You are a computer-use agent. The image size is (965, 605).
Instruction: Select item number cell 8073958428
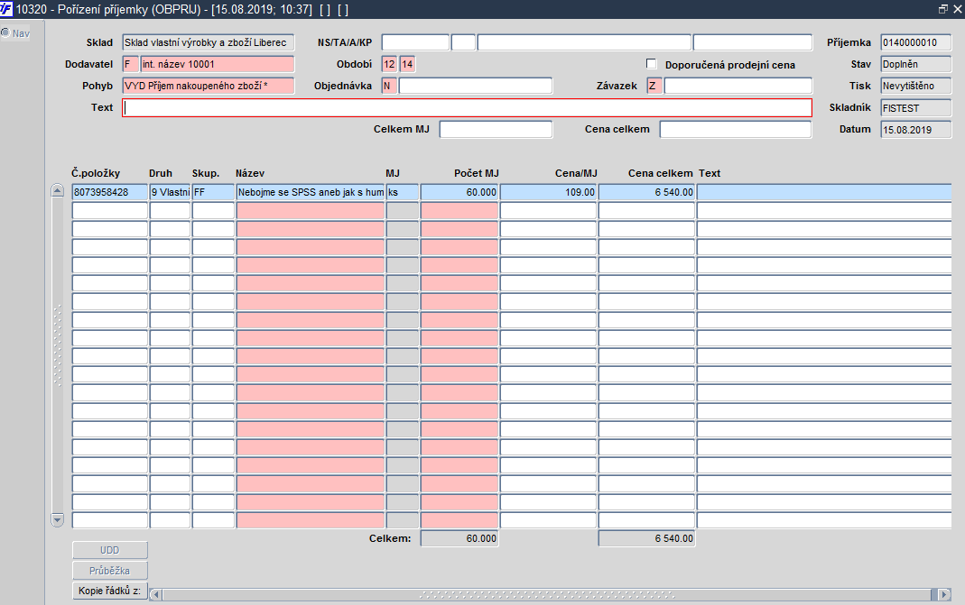109,192
